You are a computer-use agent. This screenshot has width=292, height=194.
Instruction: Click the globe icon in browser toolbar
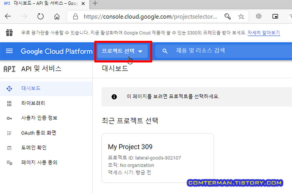click(259, 16)
